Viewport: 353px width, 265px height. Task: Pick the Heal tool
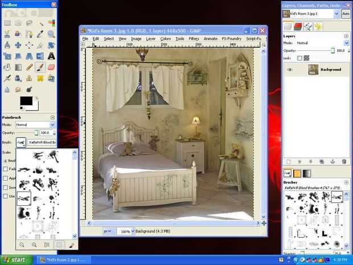[40, 78]
